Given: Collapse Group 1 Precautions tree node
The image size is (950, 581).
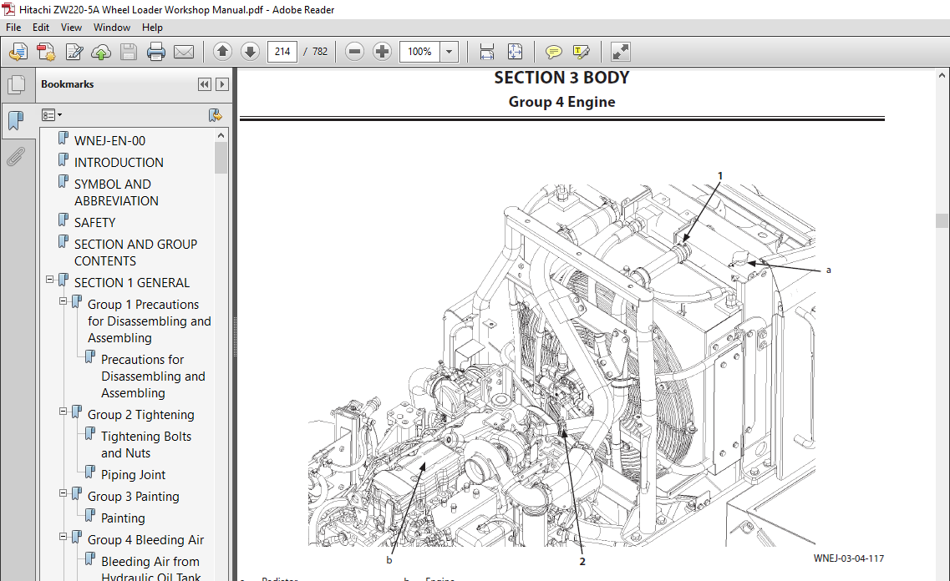Looking at the screenshot, I should [x=63, y=301].
